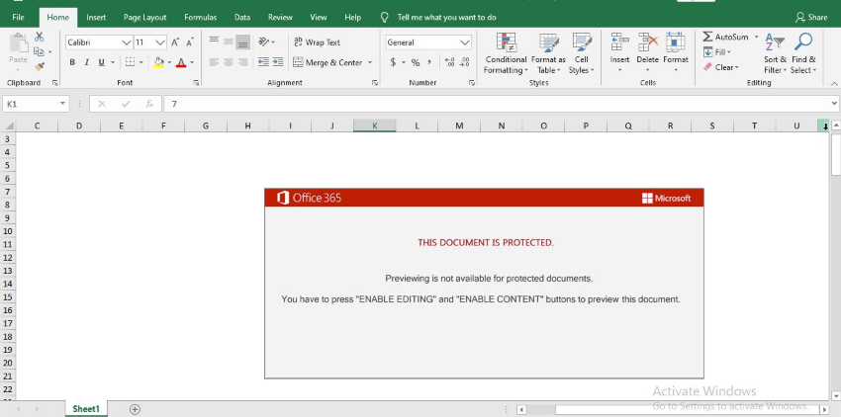Screen dimensions: 841x417
Task: Switch to the Insert tab
Action: 96,17
